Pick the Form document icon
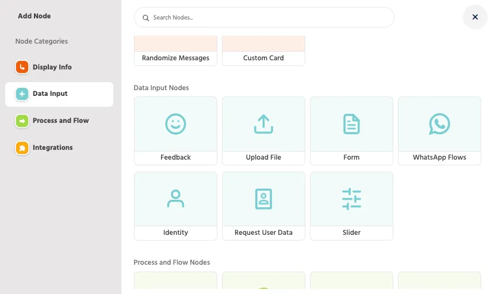 (x=351, y=124)
